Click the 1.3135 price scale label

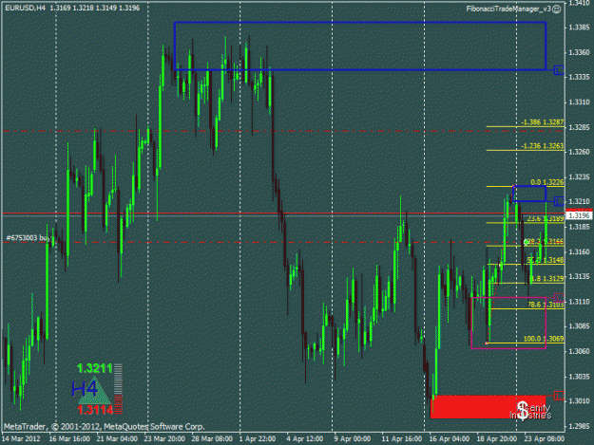click(579, 276)
